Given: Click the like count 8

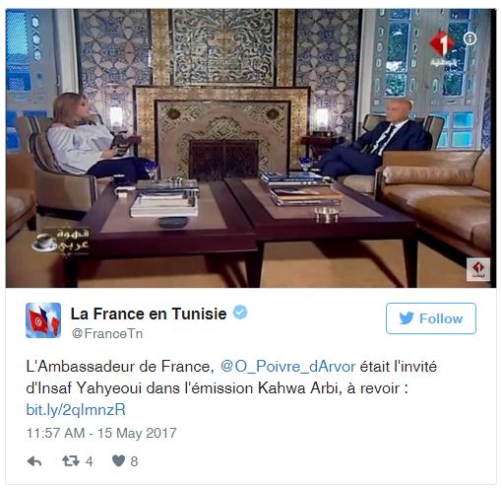Looking at the screenshot, I should pos(134,461).
